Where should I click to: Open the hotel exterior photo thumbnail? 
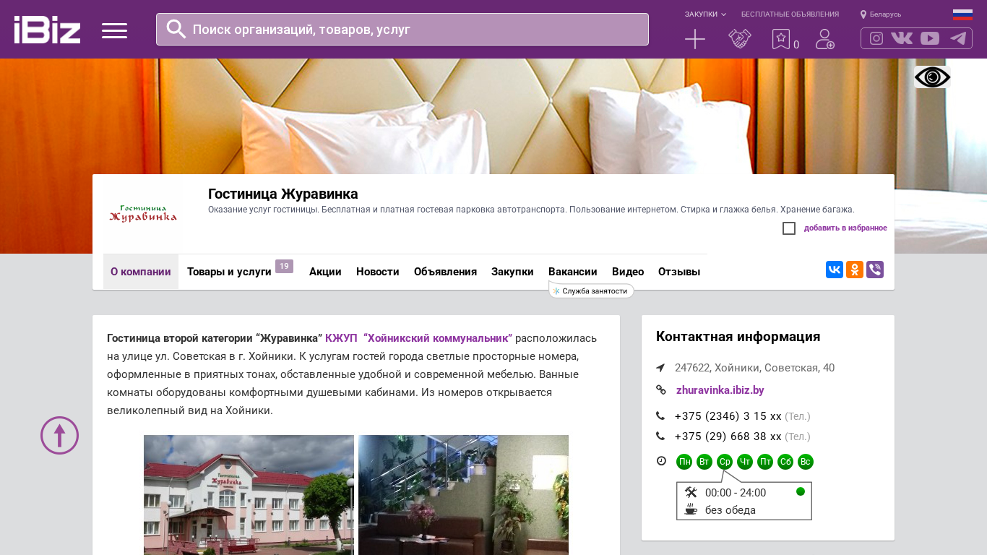pos(249,495)
